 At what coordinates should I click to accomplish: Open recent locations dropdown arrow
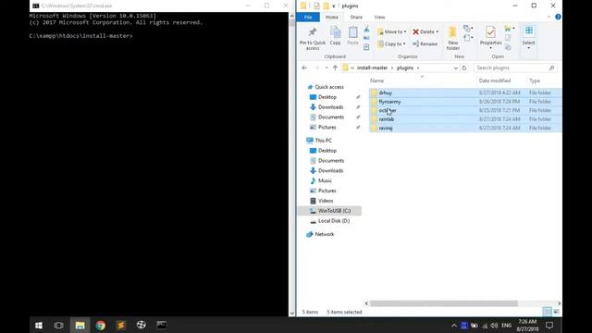[x=327, y=68]
